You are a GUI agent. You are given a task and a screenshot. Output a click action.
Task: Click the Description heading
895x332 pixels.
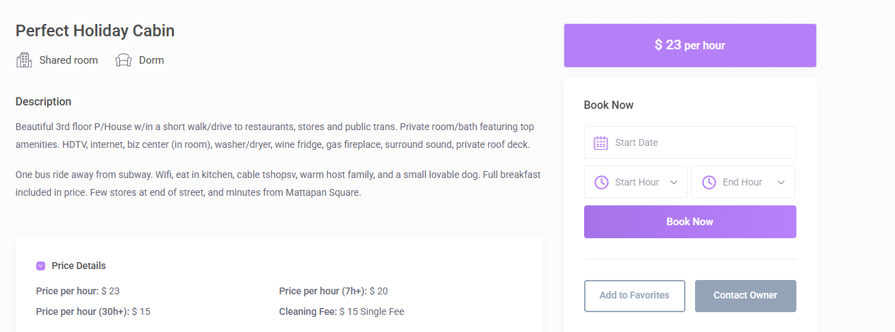click(43, 102)
